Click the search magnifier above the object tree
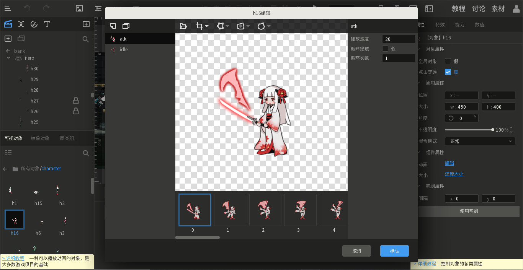The image size is (523, 270). click(x=86, y=39)
